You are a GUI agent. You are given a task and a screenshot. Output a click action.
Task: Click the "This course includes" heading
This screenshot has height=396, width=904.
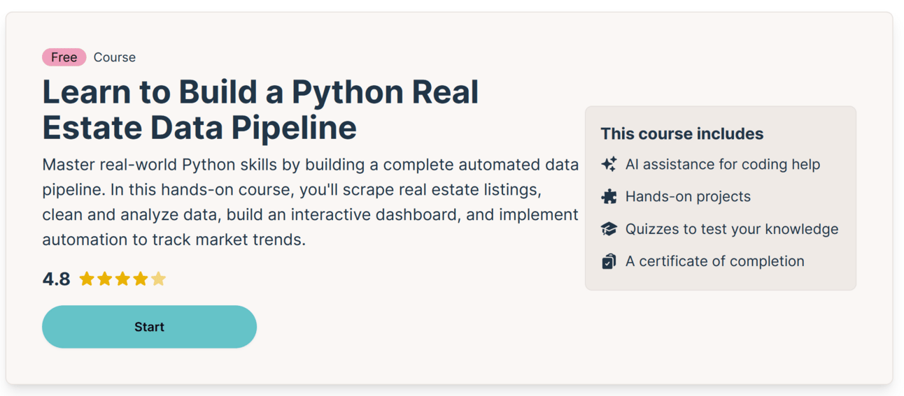coord(681,133)
